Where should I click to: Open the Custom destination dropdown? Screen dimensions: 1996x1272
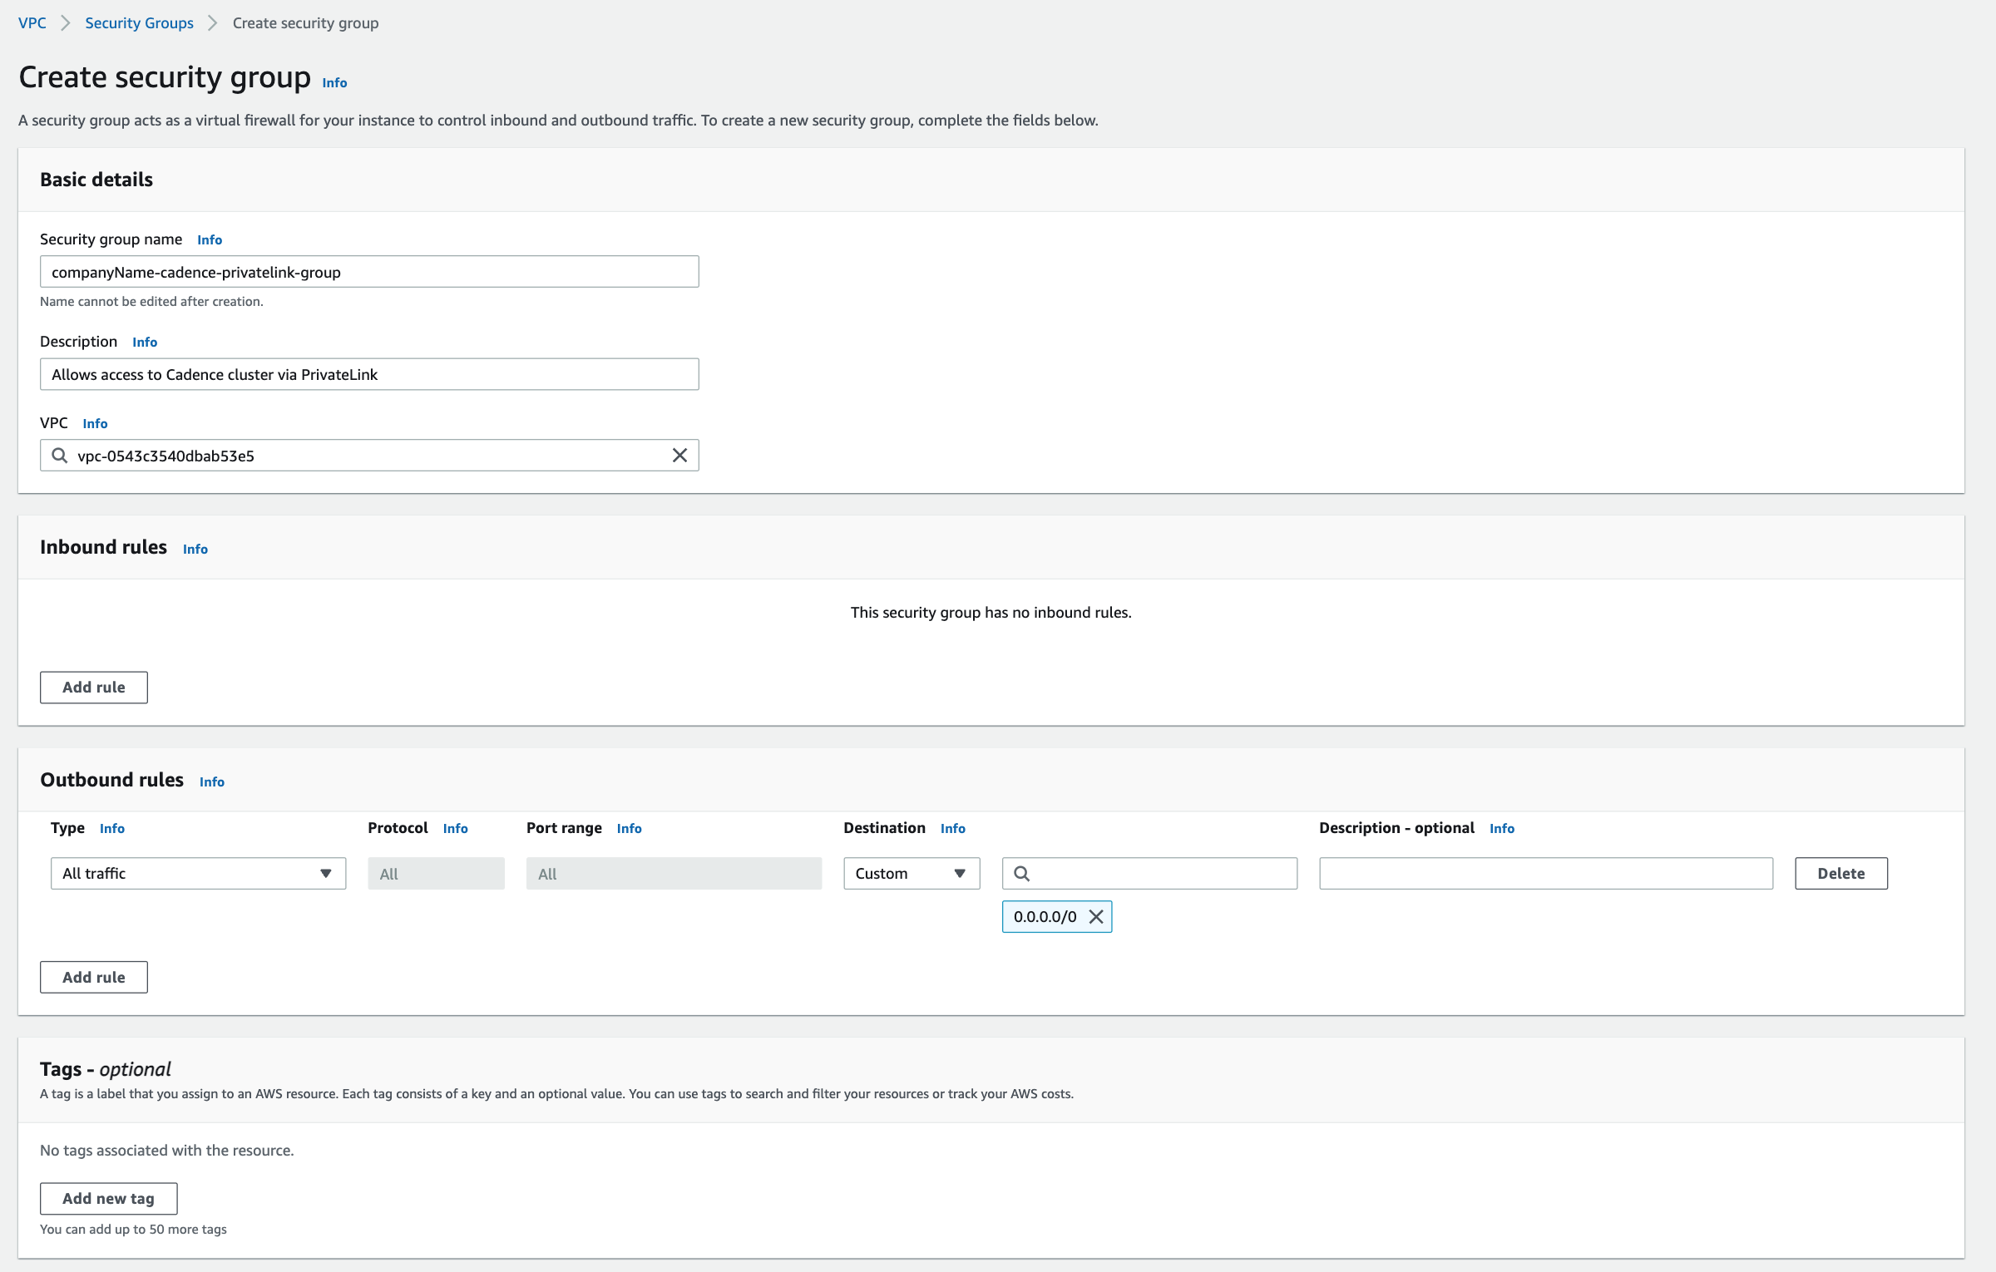pyautogui.click(x=911, y=874)
